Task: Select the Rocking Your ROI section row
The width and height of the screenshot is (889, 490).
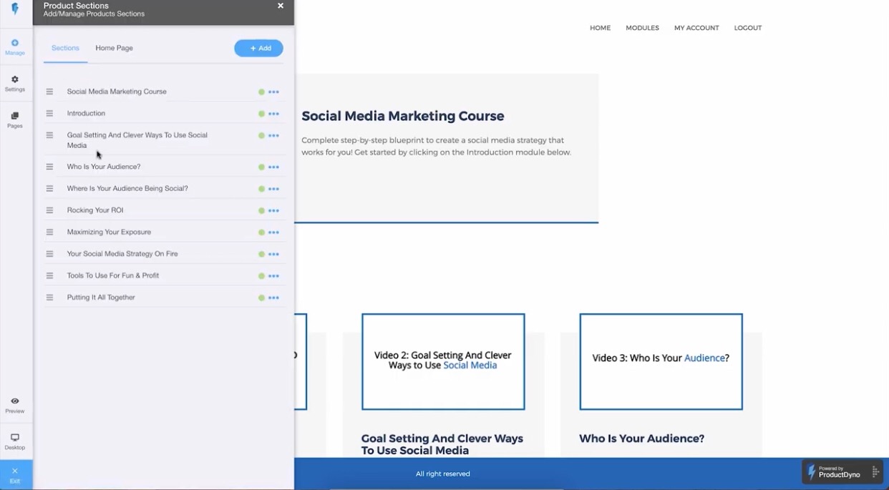Action: (165, 210)
